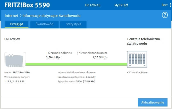Switch to the Przegląd tab
Screen dimensions: 172x109
tap(16, 24)
